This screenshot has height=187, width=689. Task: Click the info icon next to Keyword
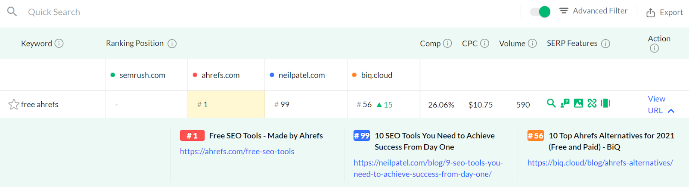59,43
